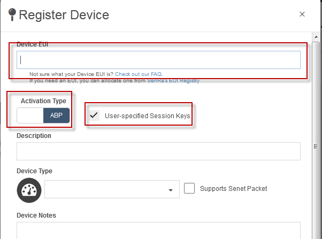Open the Check out our FAQ link
322x239 pixels.
[x=139, y=74]
